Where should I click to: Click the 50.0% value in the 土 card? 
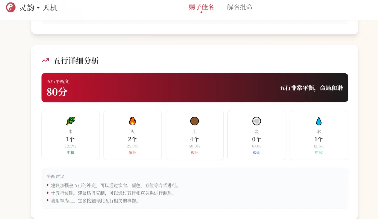coord(195,146)
